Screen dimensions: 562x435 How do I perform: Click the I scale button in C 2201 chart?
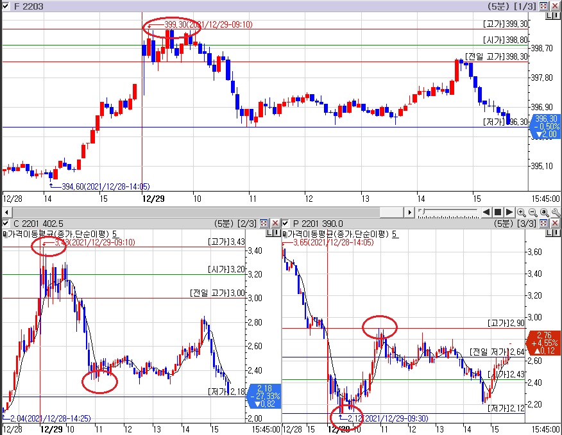277,233
